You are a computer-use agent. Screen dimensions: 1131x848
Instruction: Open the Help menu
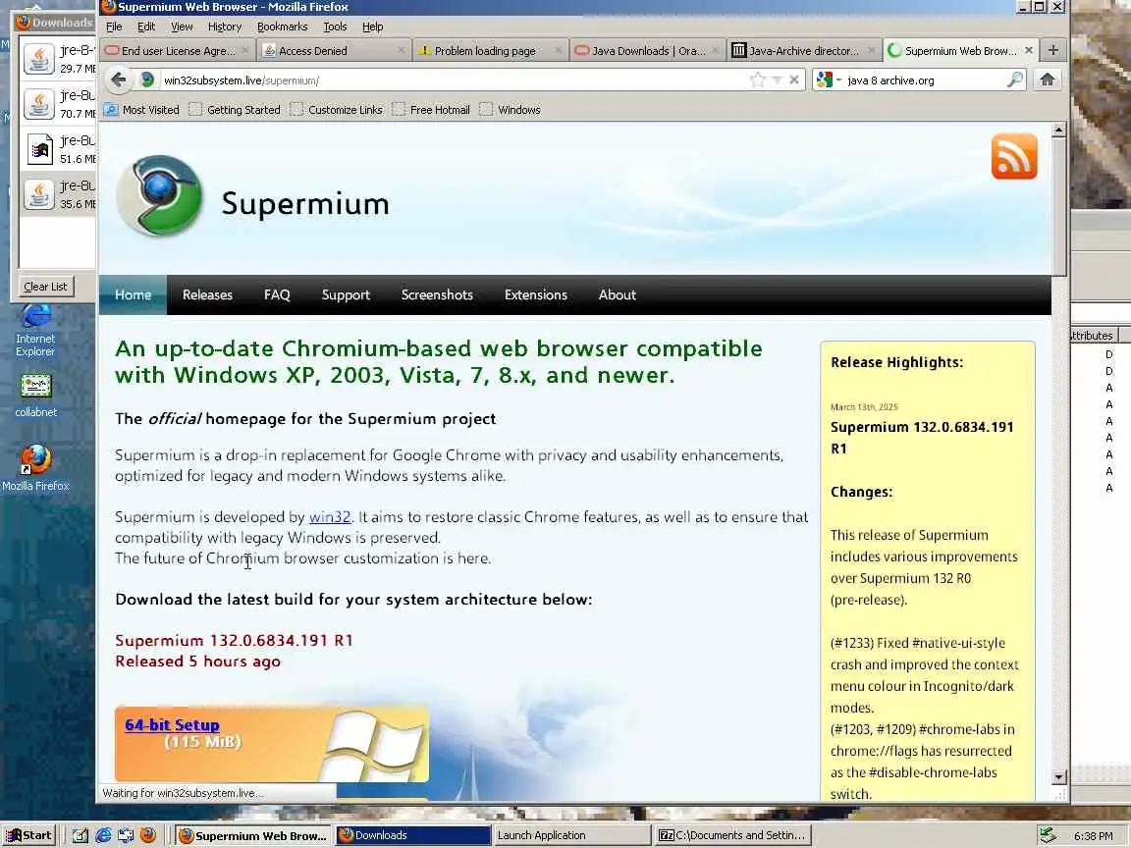pos(372,26)
